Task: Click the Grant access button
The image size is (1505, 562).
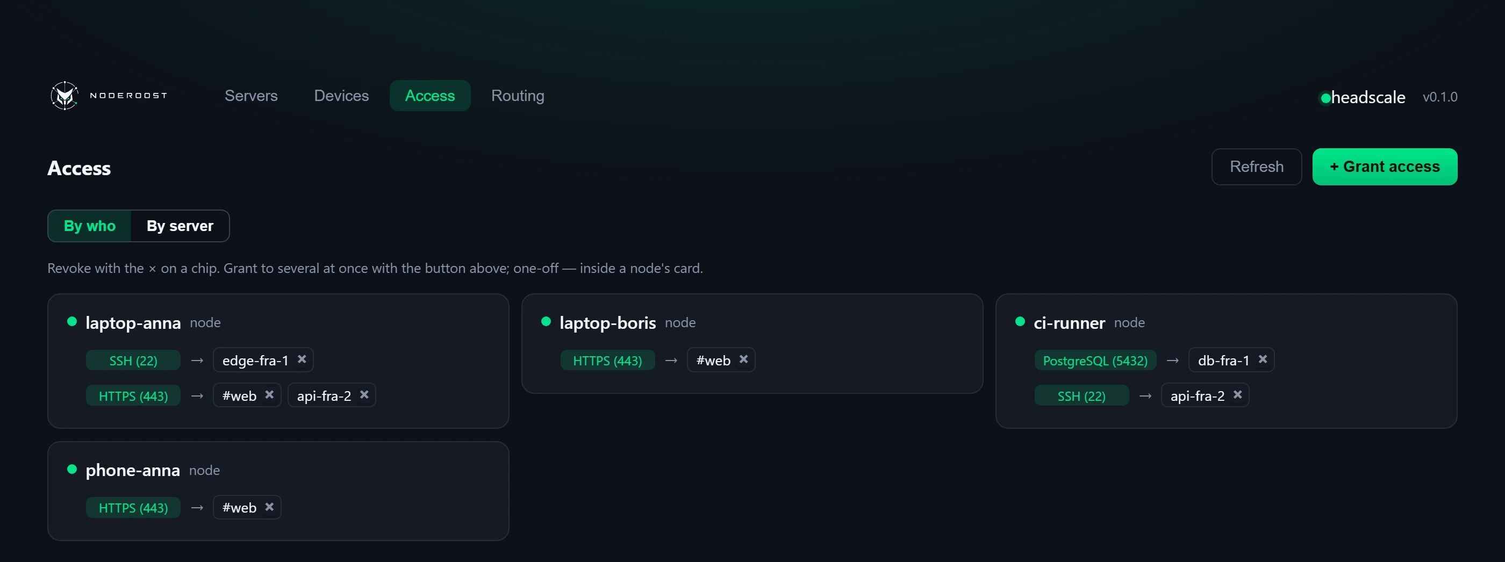Action: click(1385, 167)
